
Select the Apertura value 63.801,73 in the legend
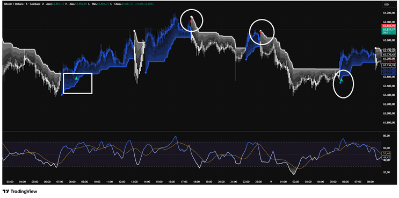pyautogui.click(x=58, y=4)
